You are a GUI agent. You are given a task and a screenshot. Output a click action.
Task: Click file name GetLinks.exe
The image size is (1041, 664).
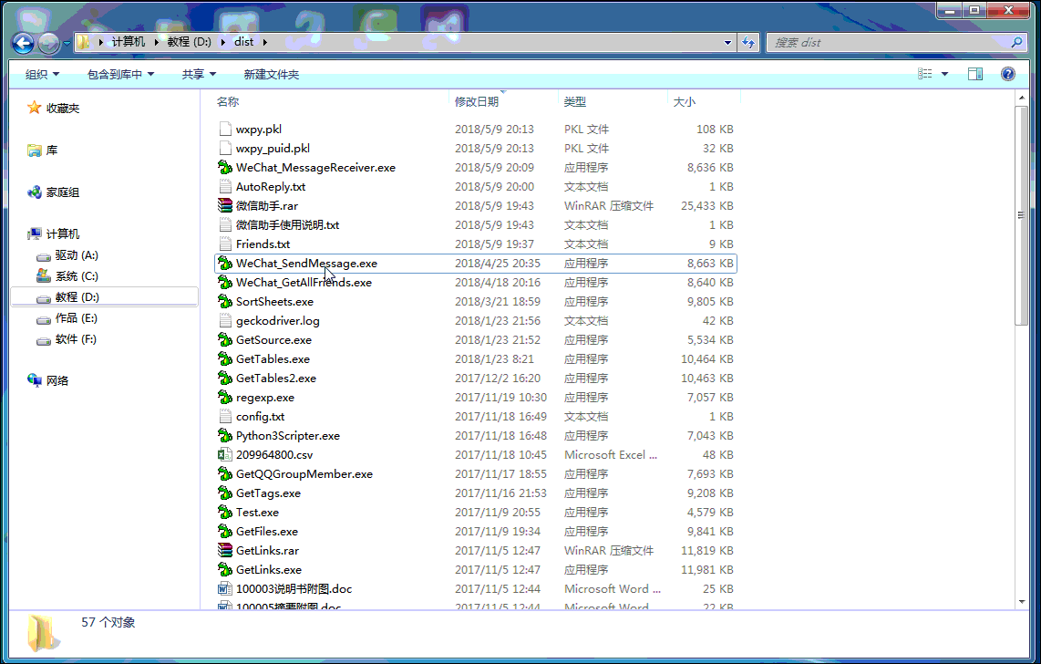click(269, 570)
